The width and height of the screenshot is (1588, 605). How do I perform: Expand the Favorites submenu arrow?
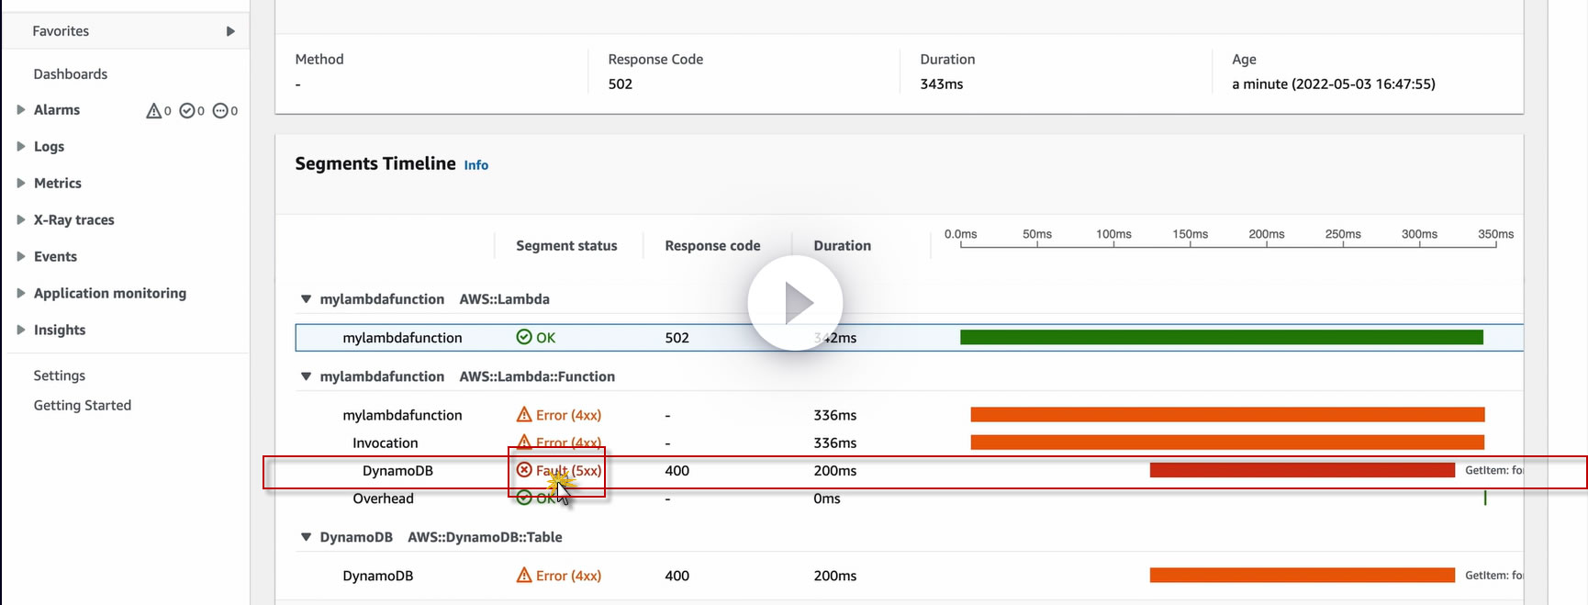tap(230, 31)
